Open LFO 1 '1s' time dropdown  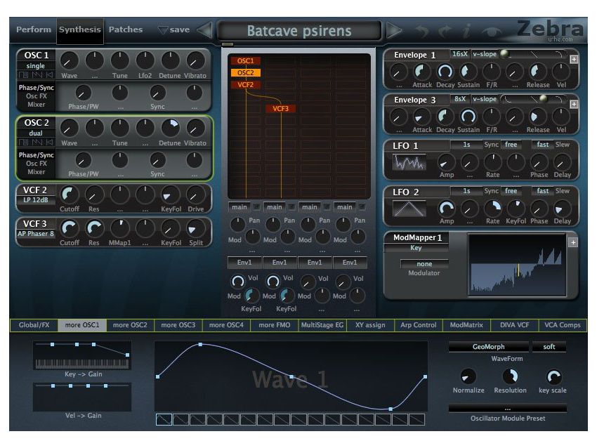tap(466, 145)
